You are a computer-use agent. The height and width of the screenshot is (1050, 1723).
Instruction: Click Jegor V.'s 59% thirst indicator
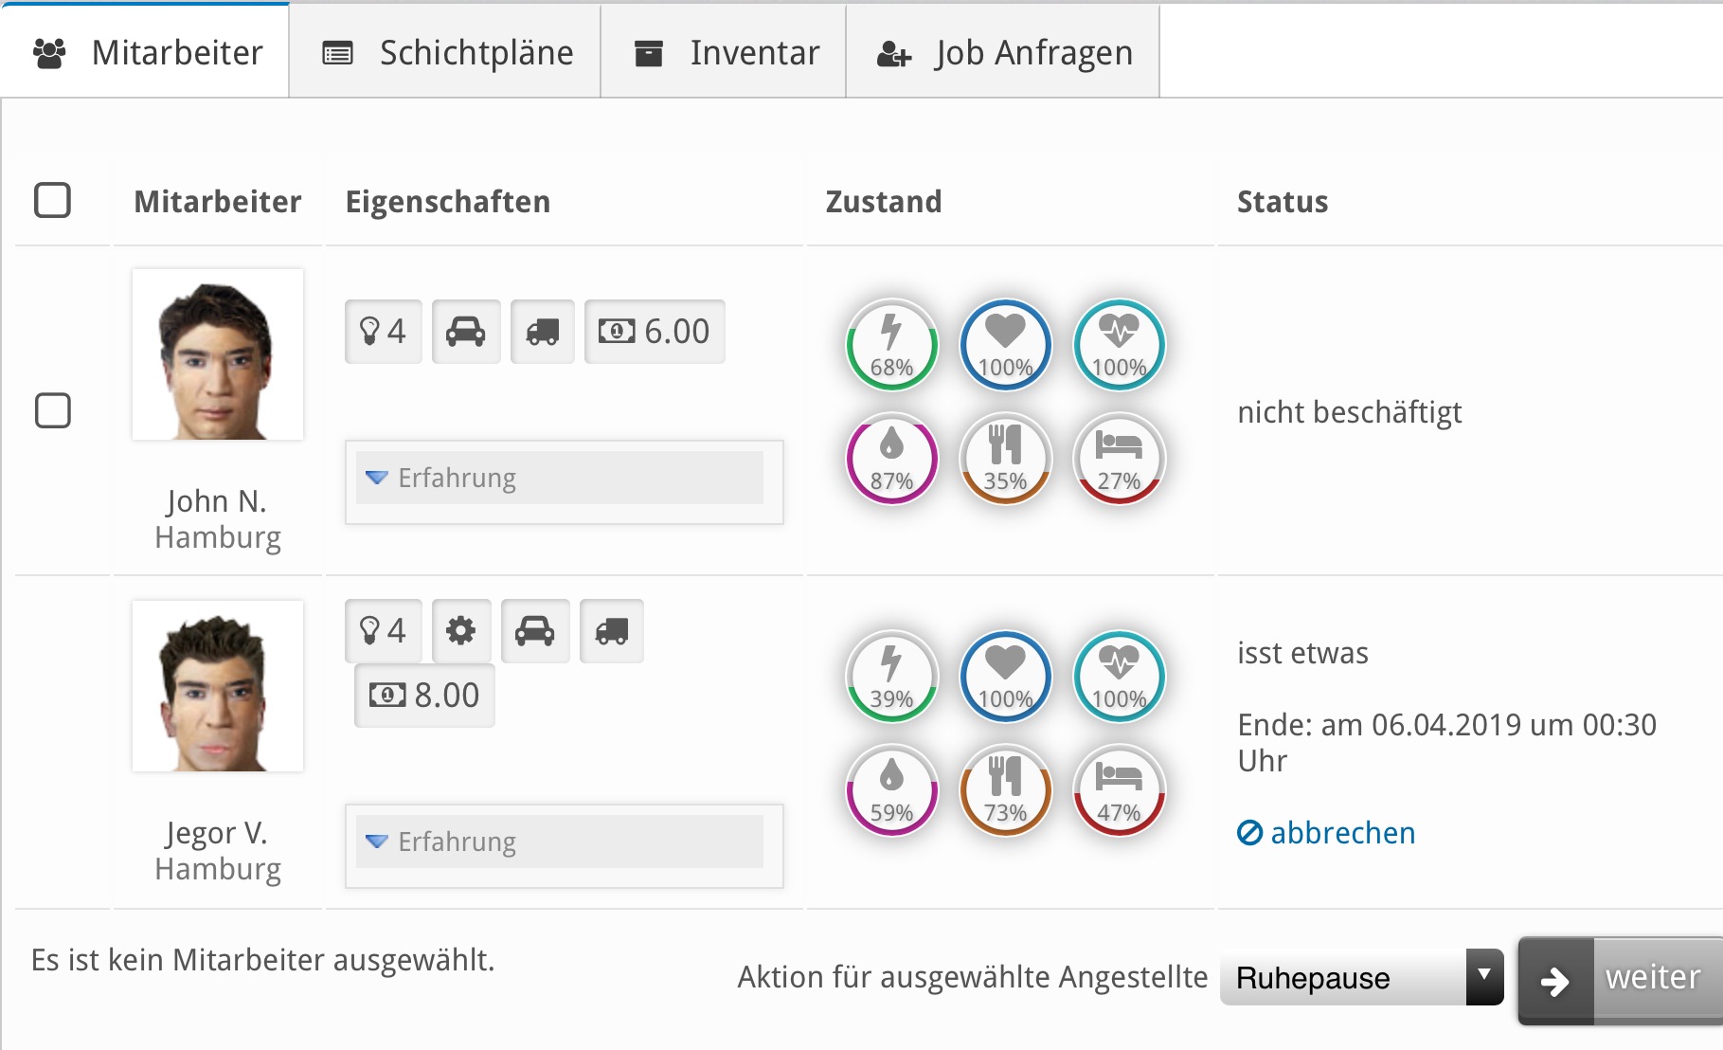pyautogui.click(x=891, y=791)
